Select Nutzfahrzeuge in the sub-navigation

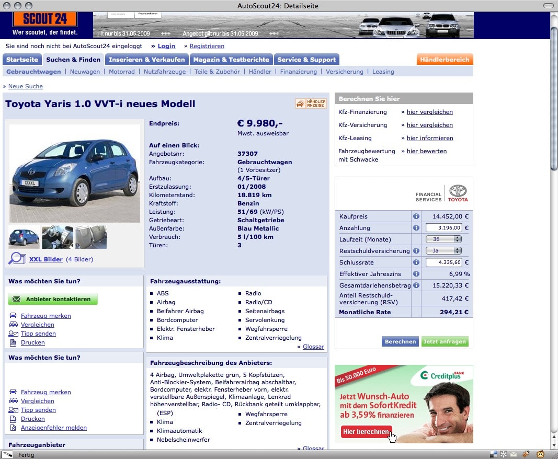pos(164,72)
